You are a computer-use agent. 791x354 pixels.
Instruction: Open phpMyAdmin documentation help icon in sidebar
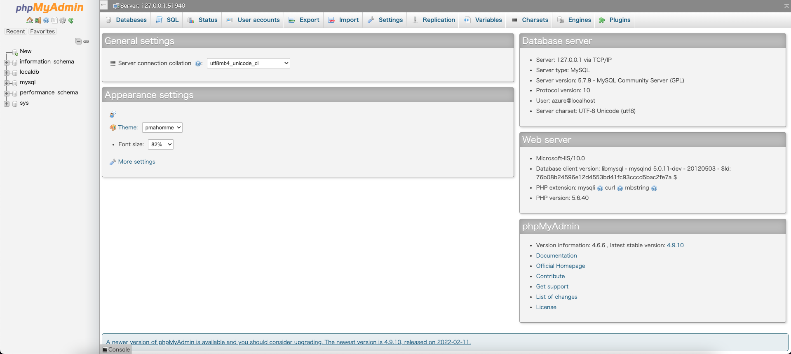[x=46, y=20]
